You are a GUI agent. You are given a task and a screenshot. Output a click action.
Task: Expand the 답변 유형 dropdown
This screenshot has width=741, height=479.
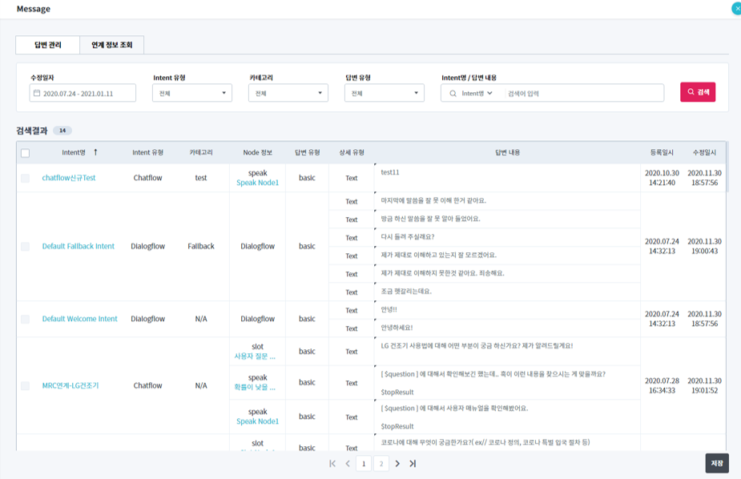pyautogui.click(x=385, y=94)
